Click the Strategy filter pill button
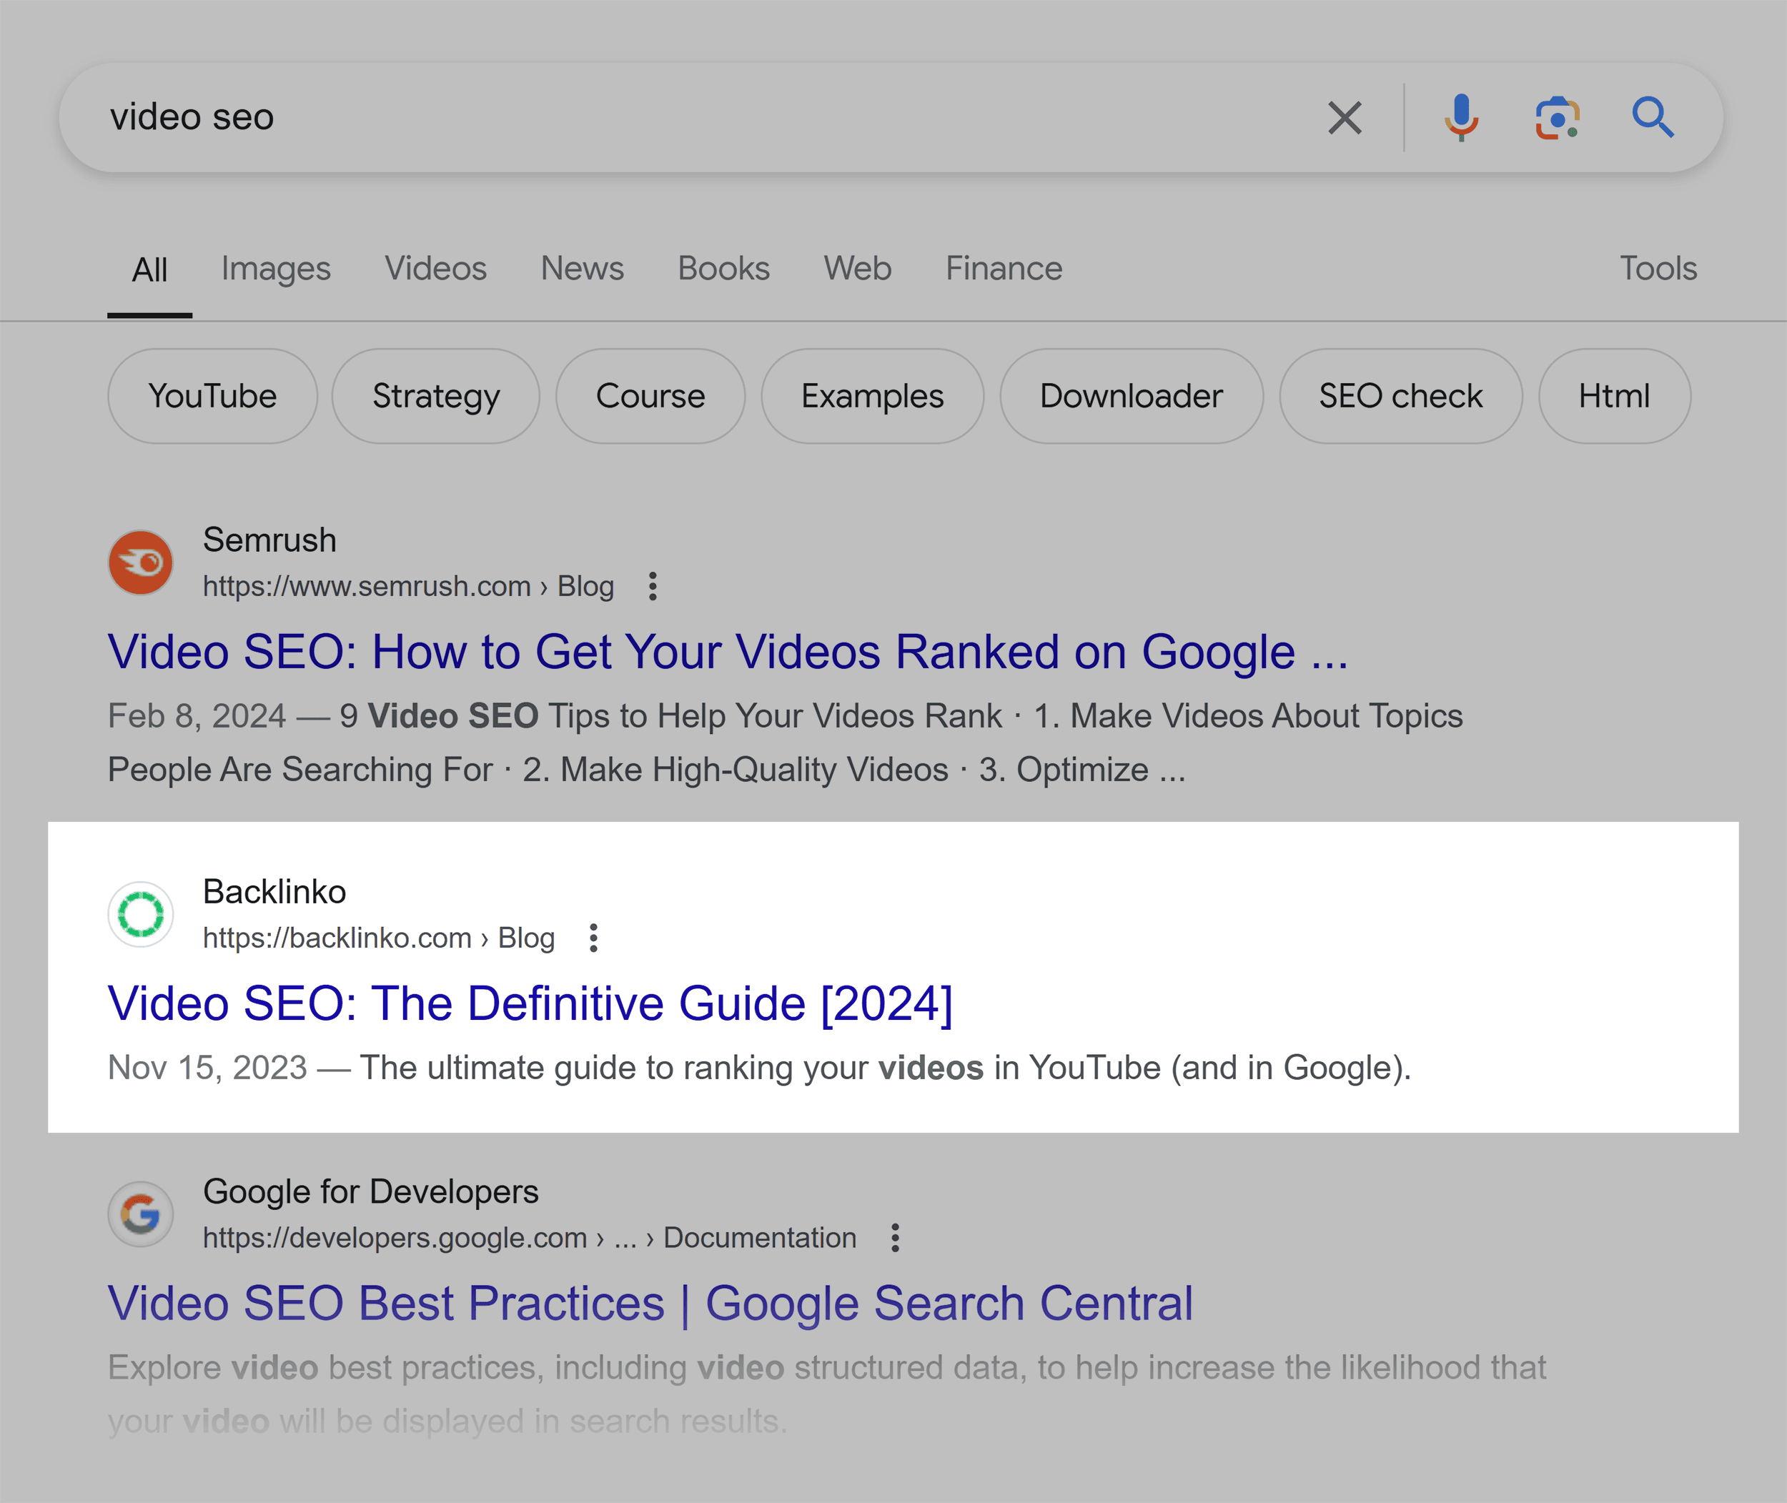Screen dimensions: 1787x1503 coord(437,397)
